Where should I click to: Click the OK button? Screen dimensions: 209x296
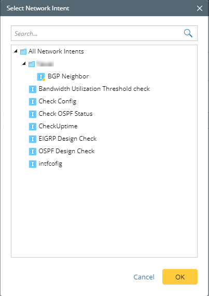(180, 277)
